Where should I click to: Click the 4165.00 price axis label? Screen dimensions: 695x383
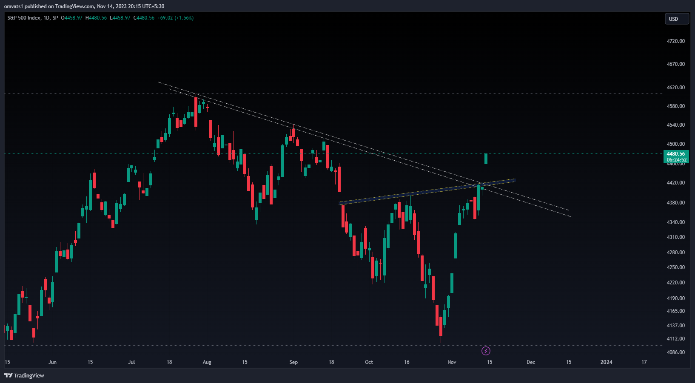point(676,311)
